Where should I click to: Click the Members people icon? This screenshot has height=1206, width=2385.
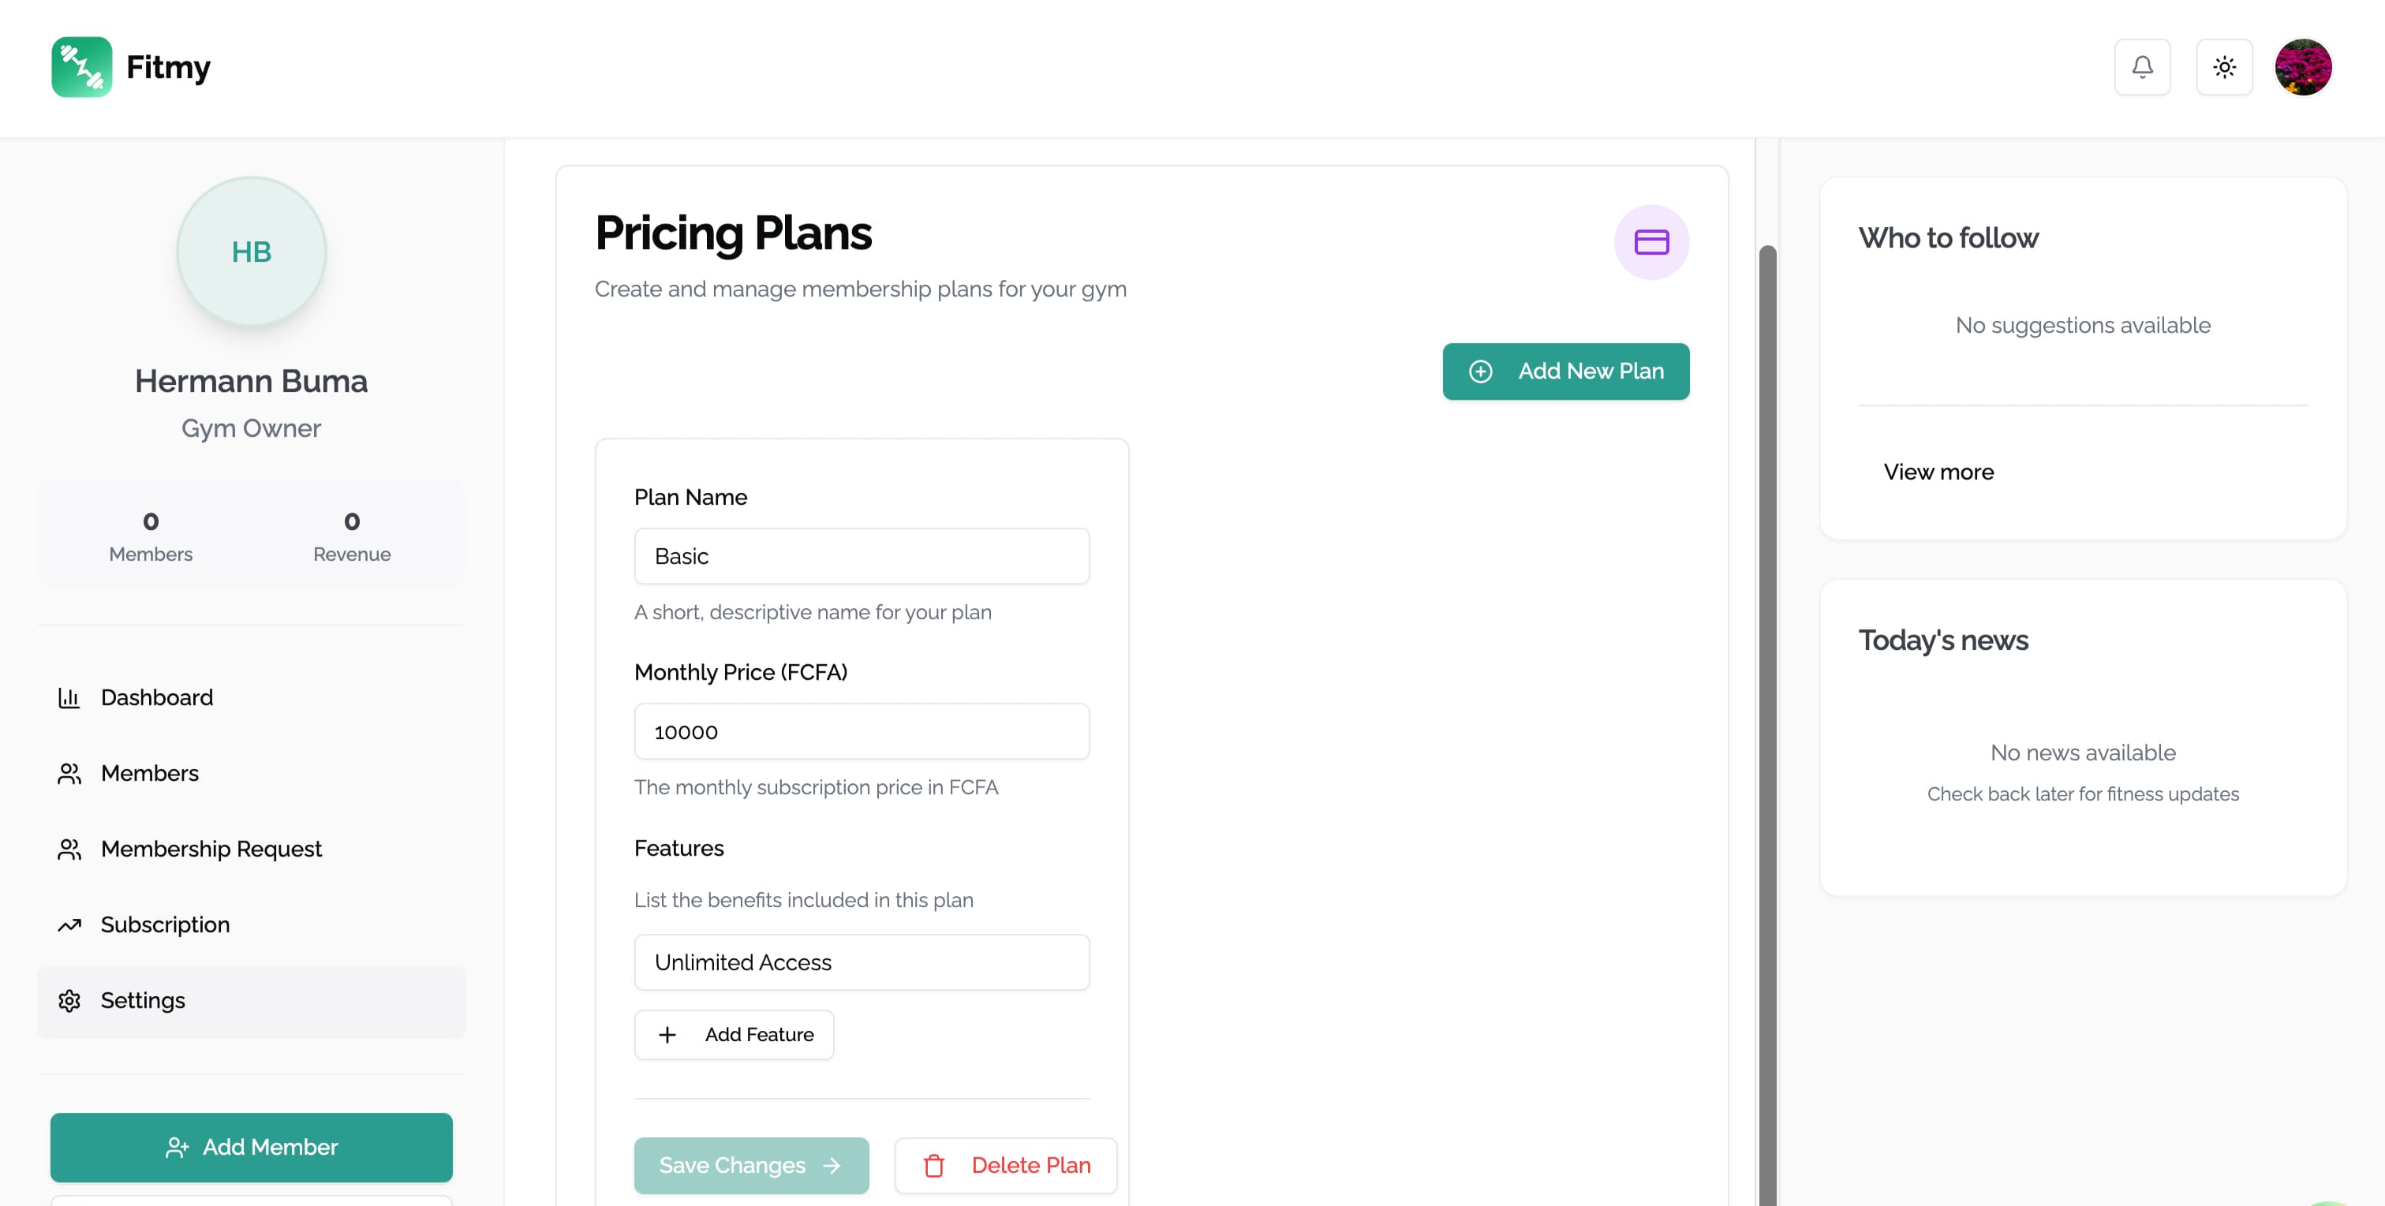point(70,773)
